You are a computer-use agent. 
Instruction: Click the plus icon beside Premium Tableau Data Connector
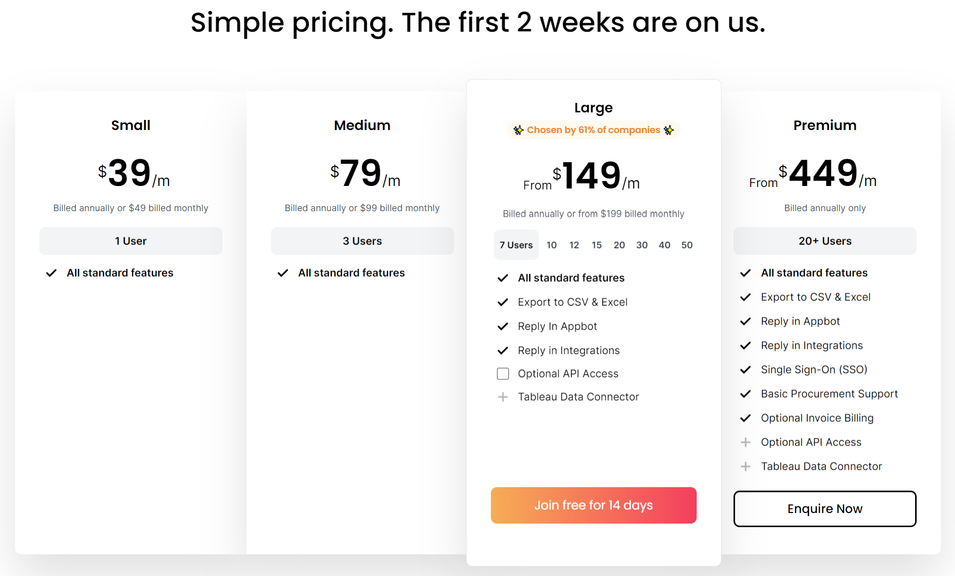point(746,467)
